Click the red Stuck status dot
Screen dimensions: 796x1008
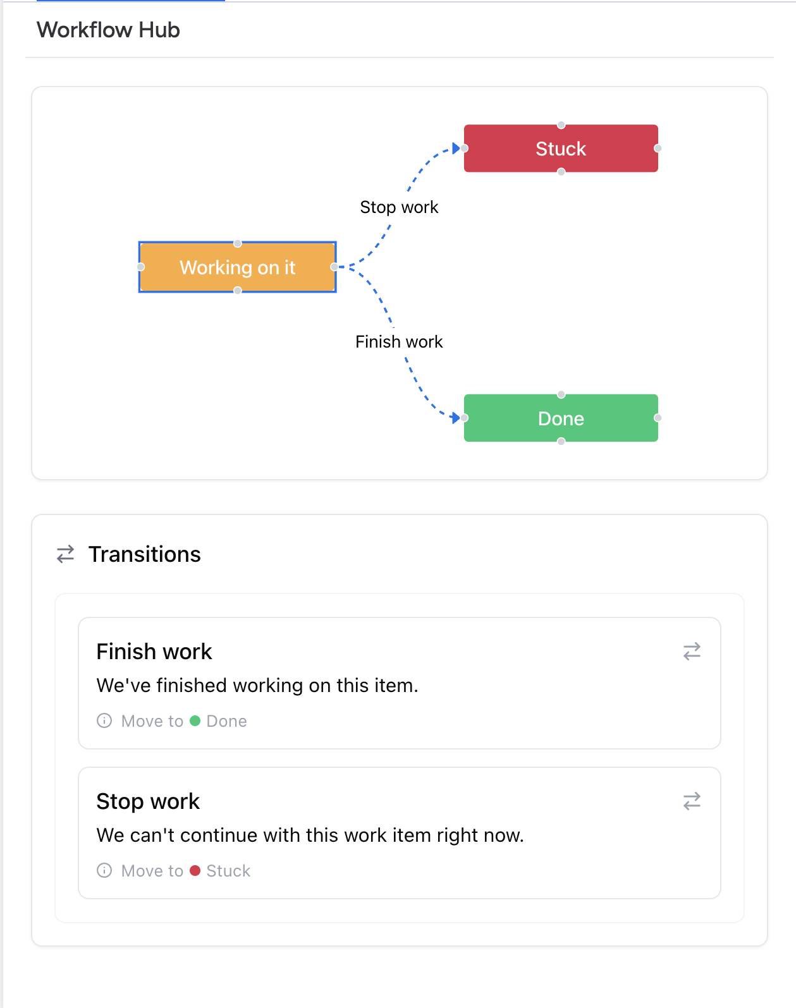[x=195, y=870]
